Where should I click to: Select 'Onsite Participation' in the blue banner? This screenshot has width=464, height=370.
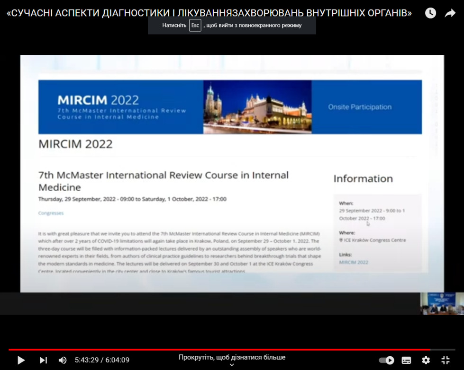(360, 107)
